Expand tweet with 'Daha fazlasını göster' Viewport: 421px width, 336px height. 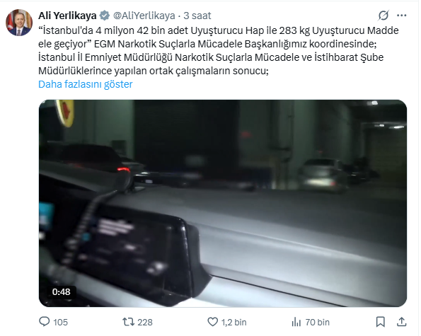[x=86, y=84]
